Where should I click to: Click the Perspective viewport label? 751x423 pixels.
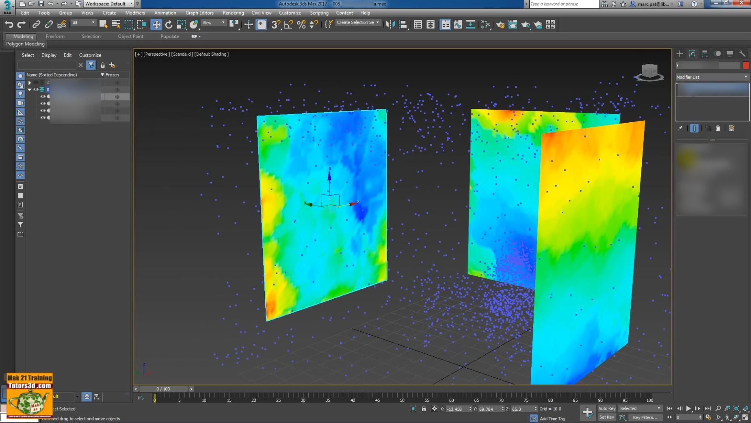(x=156, y=54)
